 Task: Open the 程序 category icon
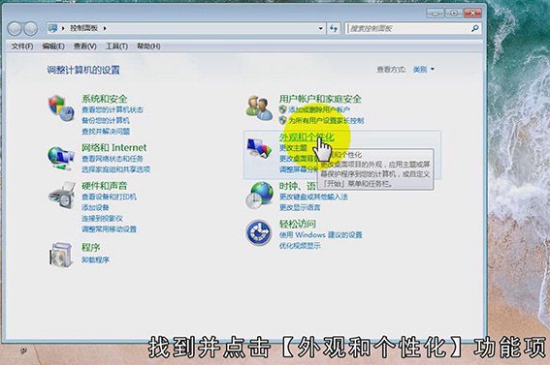coord(60,255)
